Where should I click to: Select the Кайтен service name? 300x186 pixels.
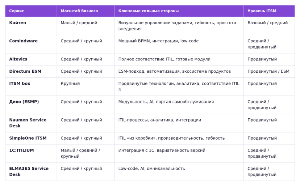(x=18, y=23)
